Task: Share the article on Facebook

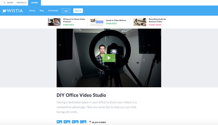Action: pos(59,122)
